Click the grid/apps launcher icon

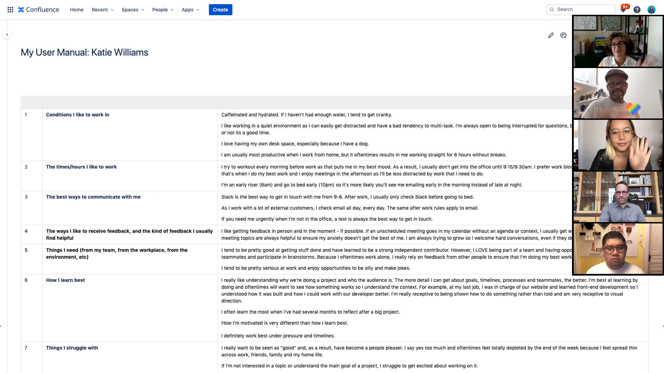9,10
